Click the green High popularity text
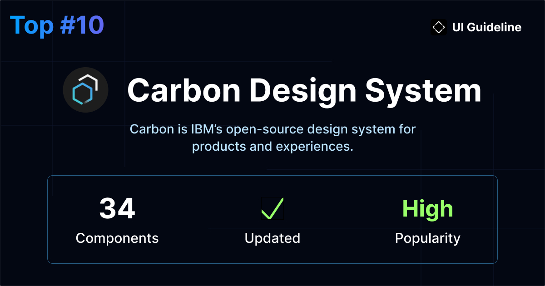The height and width of the screenshot is (286, 545). pyautogui.click(x=427, y=208)
